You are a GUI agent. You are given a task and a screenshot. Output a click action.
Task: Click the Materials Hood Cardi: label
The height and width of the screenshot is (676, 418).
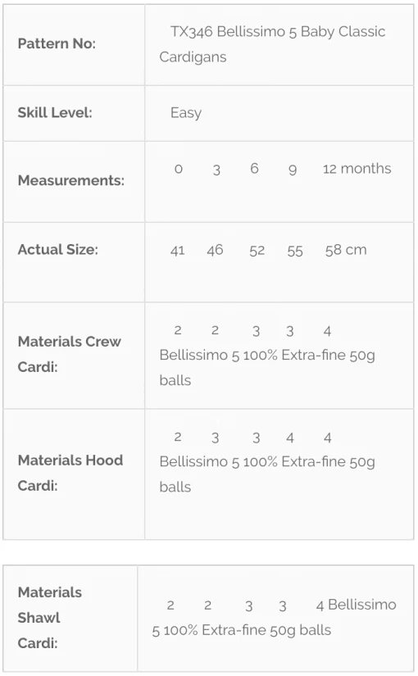(x=70, y=473)
